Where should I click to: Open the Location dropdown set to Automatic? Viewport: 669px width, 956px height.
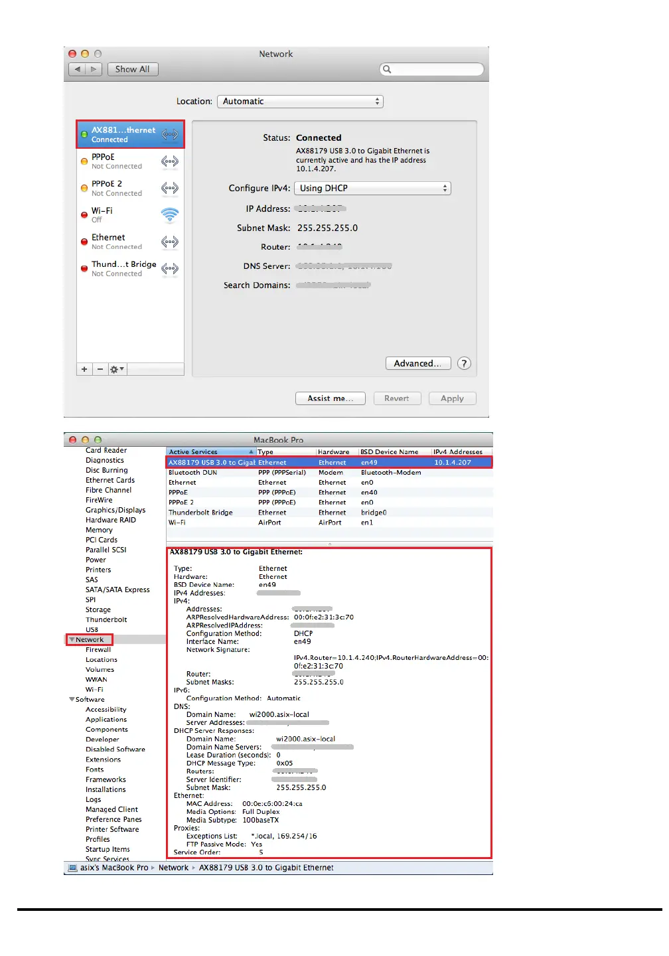(300, 102)
